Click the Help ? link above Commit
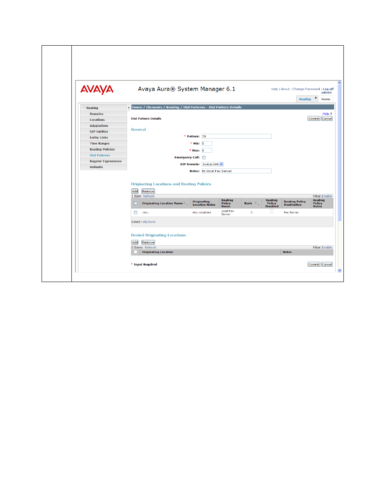 pyautogui.click(x=327, y=114)
